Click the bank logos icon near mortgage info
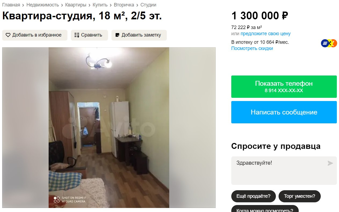The image size is (339, 212). [329, 43]
